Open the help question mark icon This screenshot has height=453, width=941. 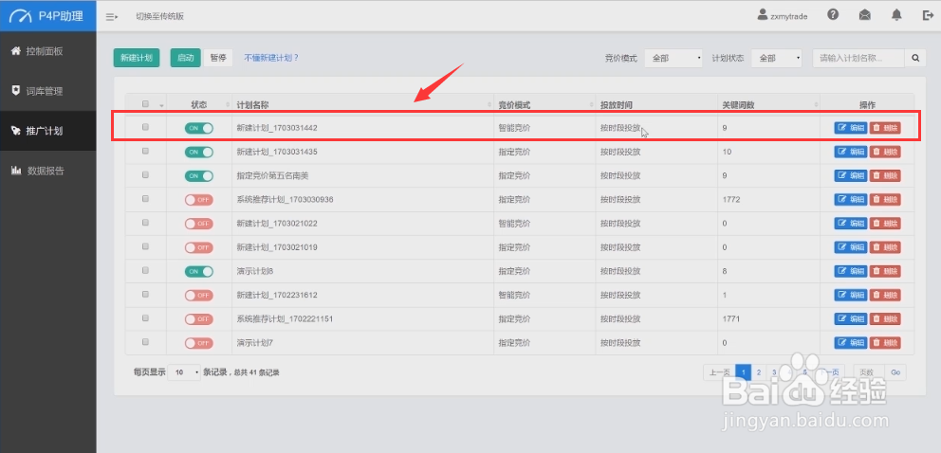pyautogui.click(x=832, y=15)
